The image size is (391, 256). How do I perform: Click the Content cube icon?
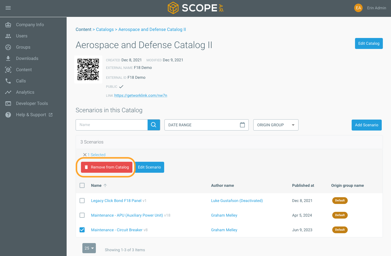pyautogui.click(x=8, y=70)
